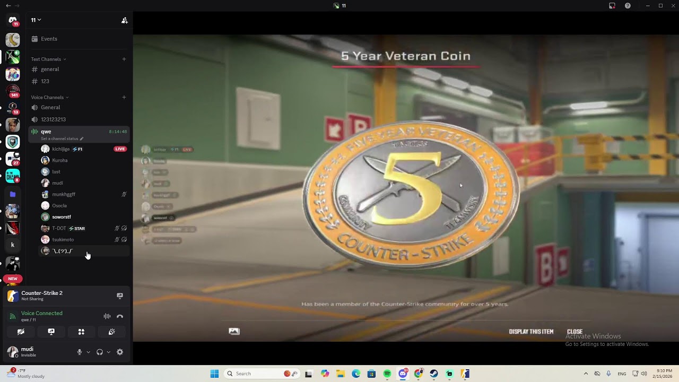Select user tsukimoto in voice list
The image size is (679, 382).
(84, 239)
